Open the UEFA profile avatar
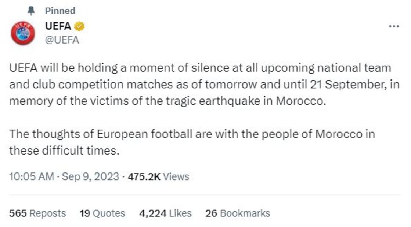Screen dimensions: 411x227 (23, 33)
